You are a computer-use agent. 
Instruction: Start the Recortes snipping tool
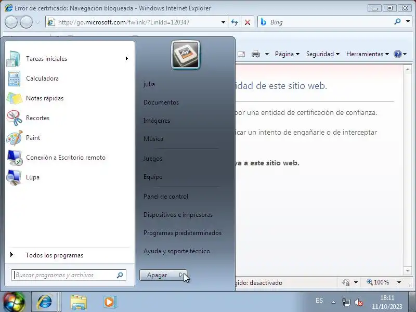tap(69, 118)
